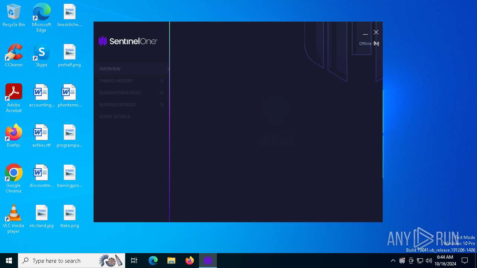Select the perhalf.png file icon
477x268 pixels.
69,56
